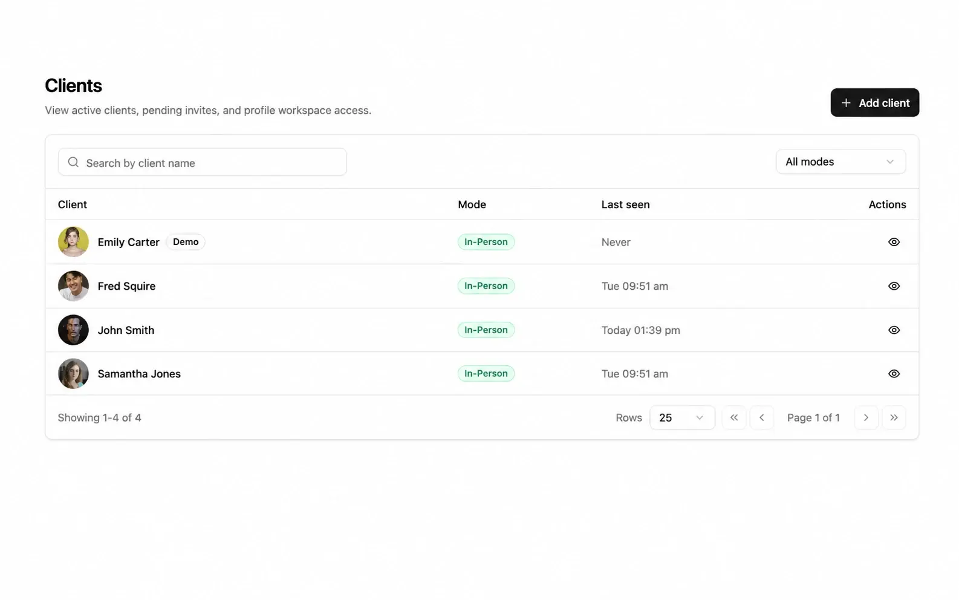Click the Demo badge beside Emily Carter
Image resolution: width=959 pixels, height=600 pixels.
coord(186,242)
